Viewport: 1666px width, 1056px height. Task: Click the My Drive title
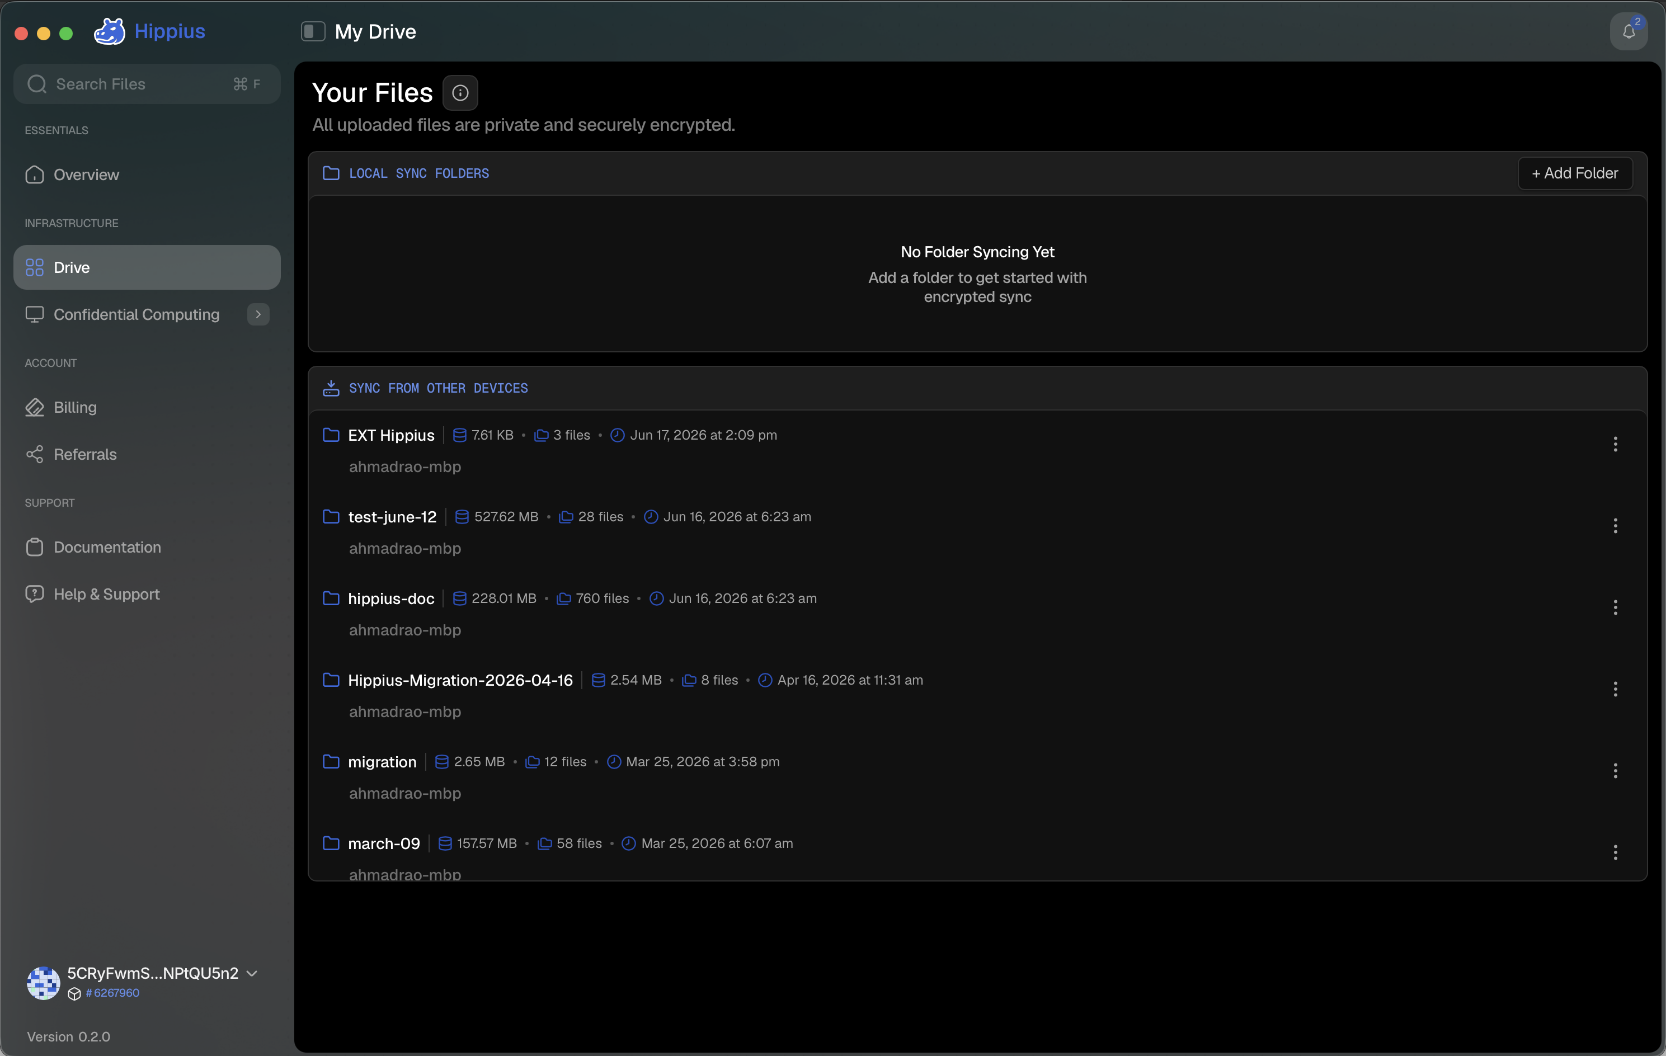point(376,32)
